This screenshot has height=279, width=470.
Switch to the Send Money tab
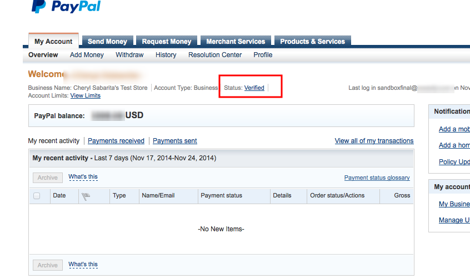point(107,41)
